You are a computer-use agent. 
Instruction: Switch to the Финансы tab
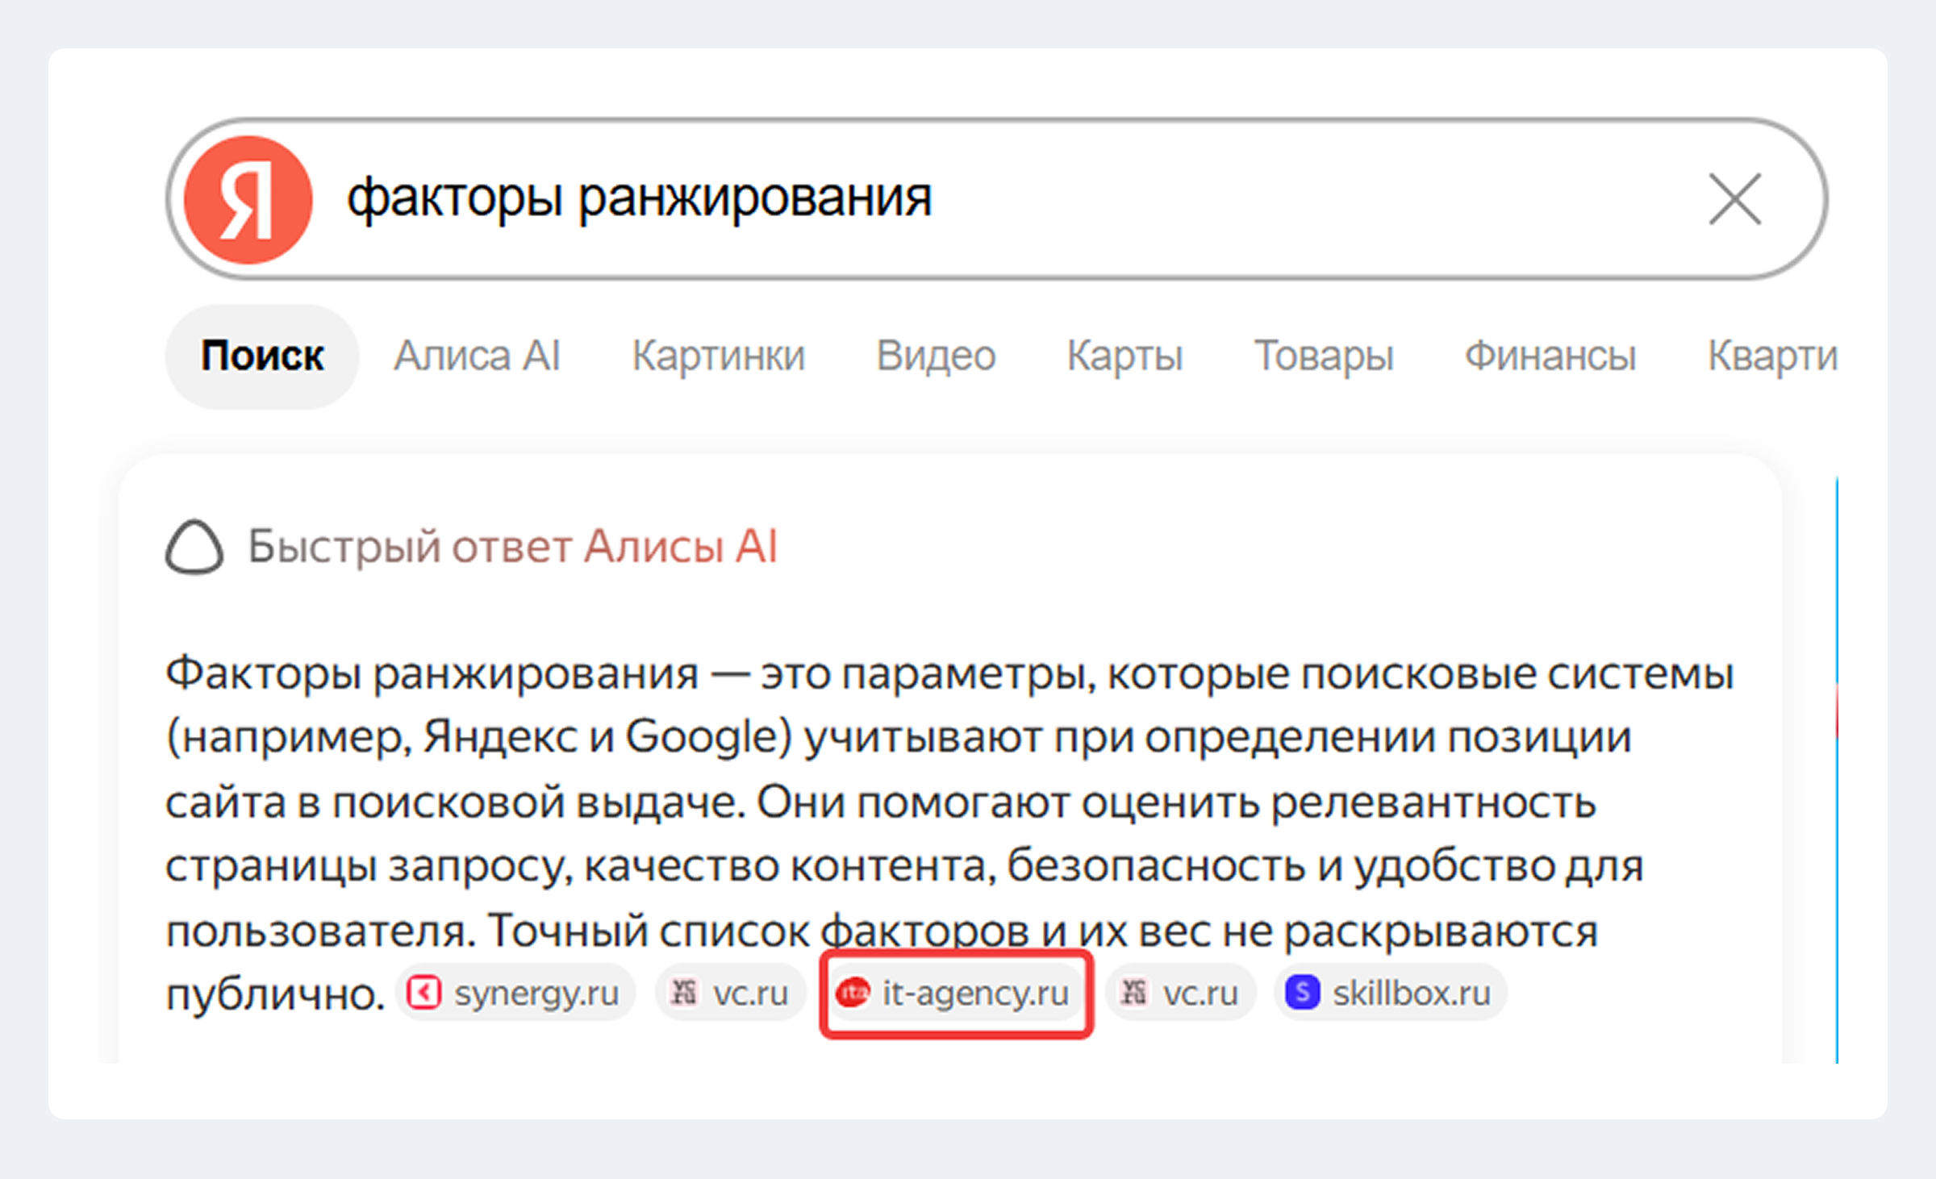pos(1550,356)
